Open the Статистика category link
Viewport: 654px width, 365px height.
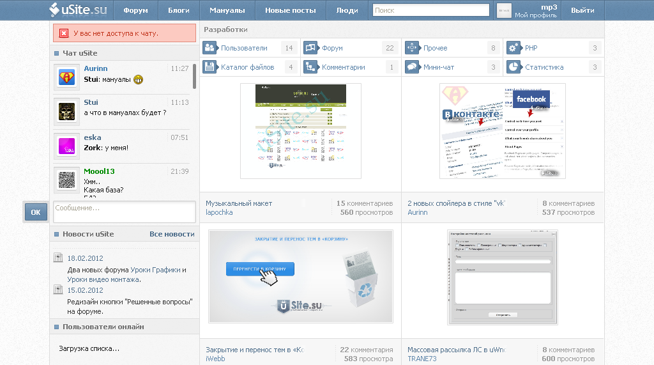point(544,67)
